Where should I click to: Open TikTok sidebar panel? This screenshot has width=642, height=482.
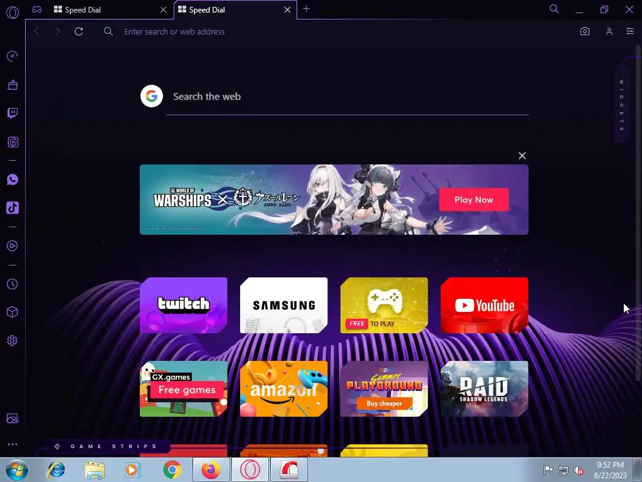point(13,208)
